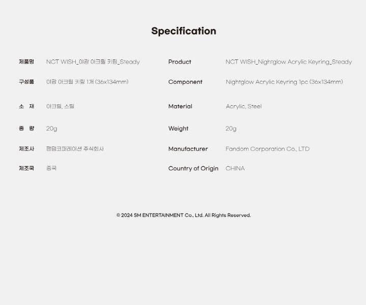This screenshot has height=305, width=366.
Task: Click the Nightglow Acrylic Keyring 1pc dimensions text
Action: pyautogui.click(x=284, y=82)
